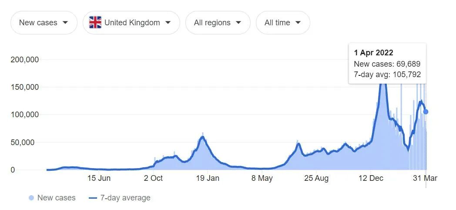Image resolution: width=456 pixels, height=210 pixels.
Task: Open the United Kingdom country dropdown
Action: click(131, 23)
